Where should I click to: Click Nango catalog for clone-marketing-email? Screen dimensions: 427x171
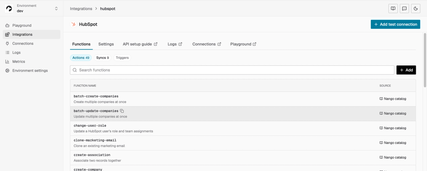click(393, 143)
